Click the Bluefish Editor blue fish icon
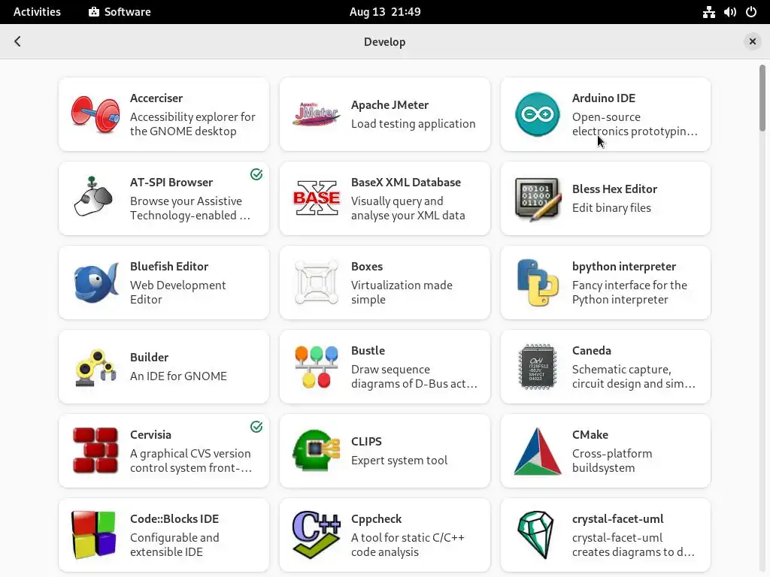 (x=95, y=282)
